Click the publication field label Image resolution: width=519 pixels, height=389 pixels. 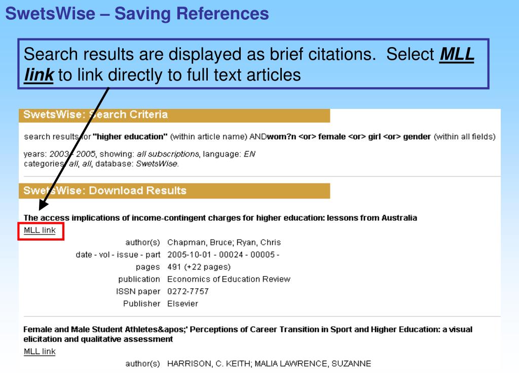(139, 279)
